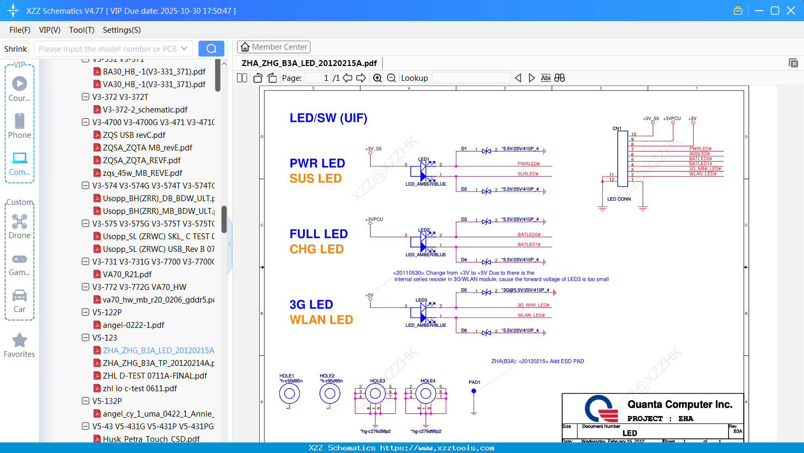Open va70_hw_mb_r20_0206_gddr5 file
The image size is (804, 453).
(x=158, y=299)
